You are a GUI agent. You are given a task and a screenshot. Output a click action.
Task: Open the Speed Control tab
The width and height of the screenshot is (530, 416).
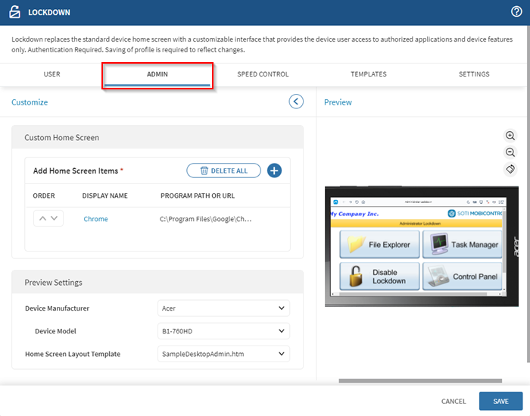click(x=263, y=74)
